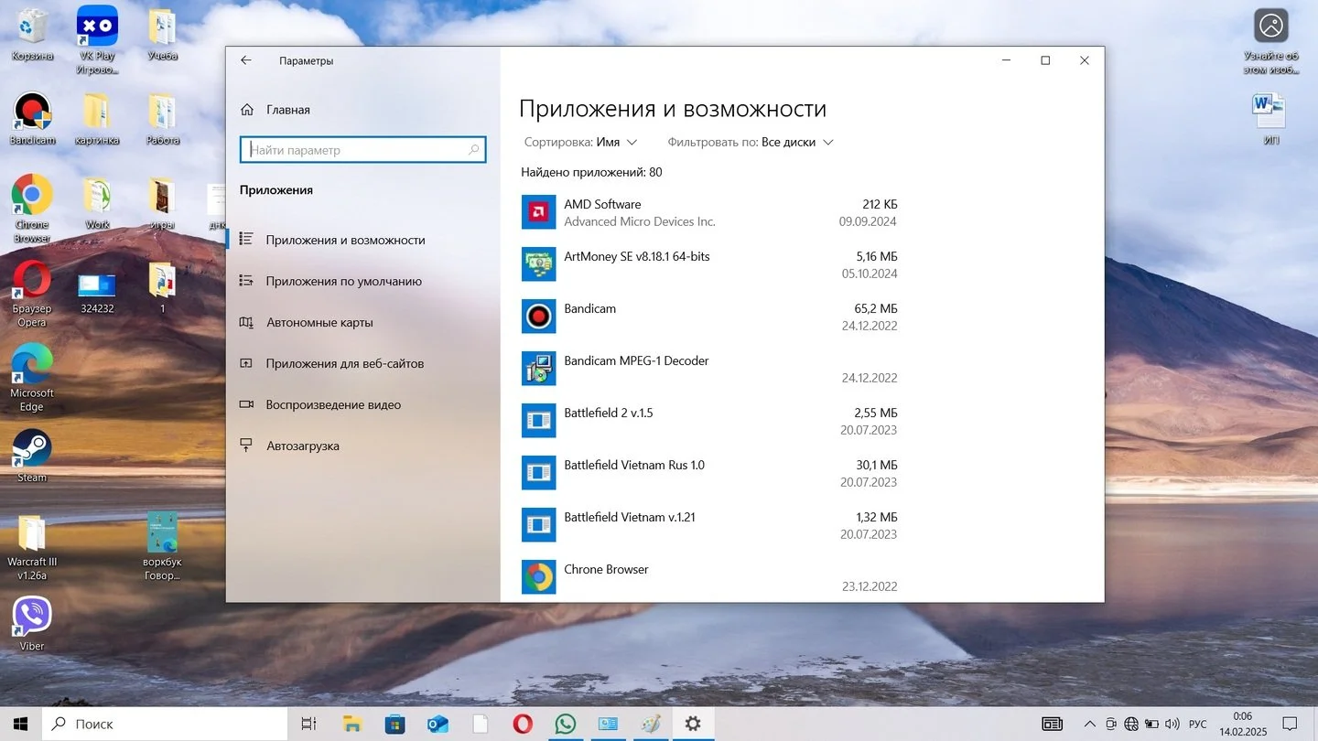Open Воспроизведение видео section
1318x741 pixels.
pyautogui.click(x=362, y=404)
